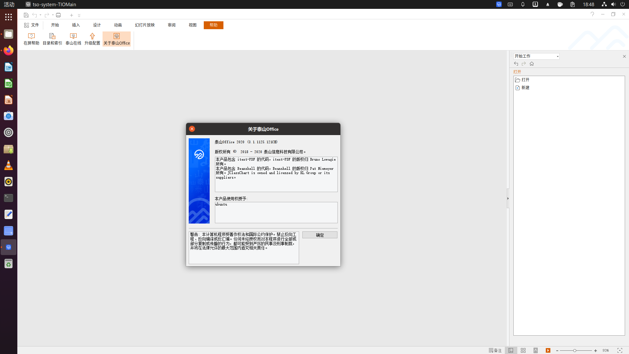Open the undo history dropdown arrow
629x354 pixels.
tap(40, 15)
